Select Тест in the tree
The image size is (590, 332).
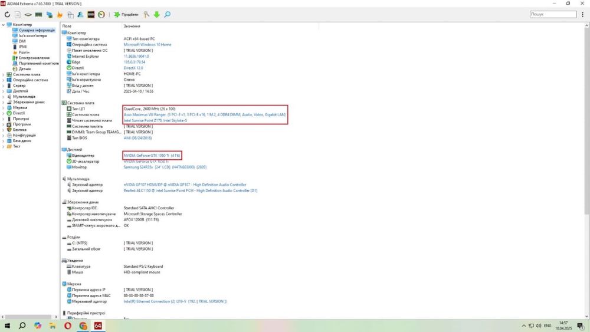pyautogui.click(x=17, y=146)
